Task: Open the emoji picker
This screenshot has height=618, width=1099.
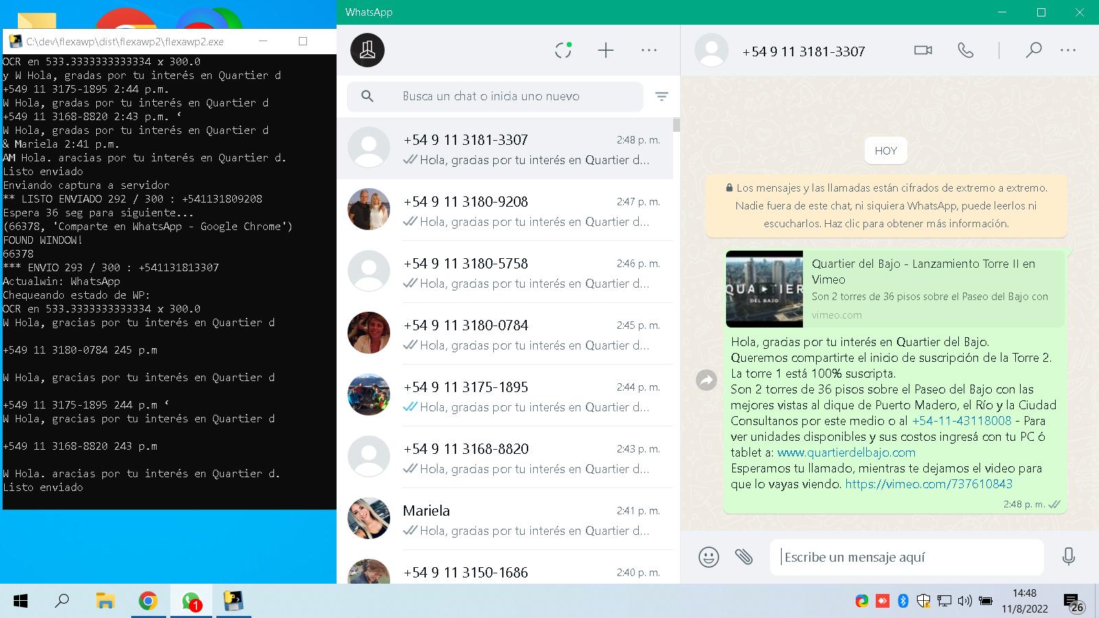Action: pos(708,557)
